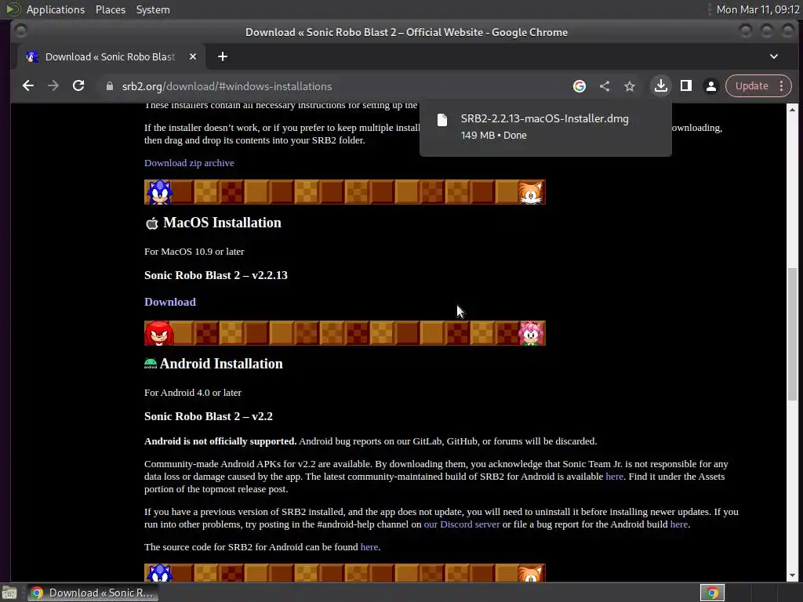Go back to the previous page
803x602 pixels.
tap(28, 86)
